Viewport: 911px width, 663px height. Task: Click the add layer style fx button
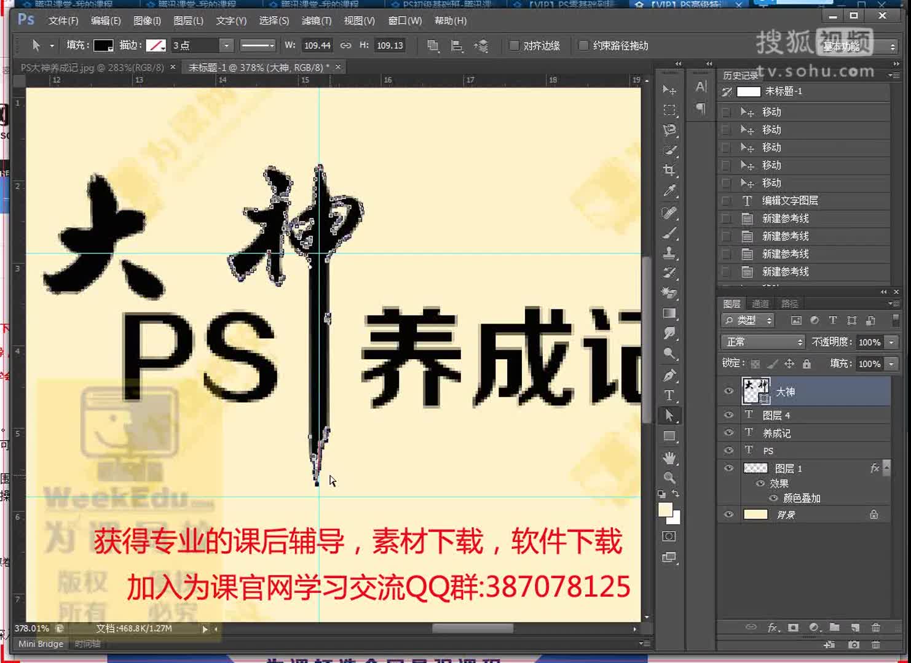pos(773,627)
